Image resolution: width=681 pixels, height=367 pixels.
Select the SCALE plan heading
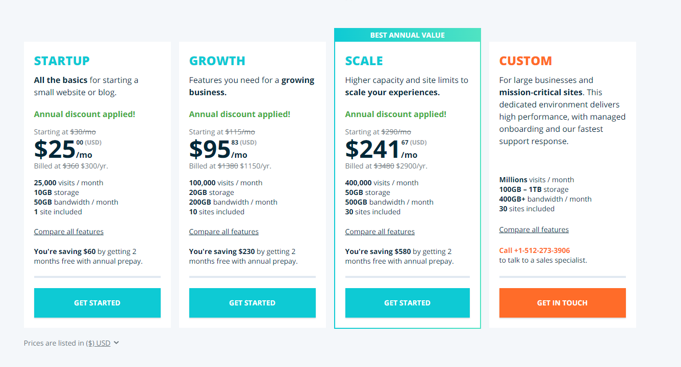(364, 61)
